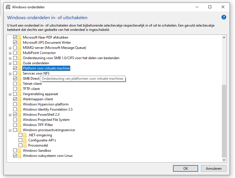235x178 pixels.
Task: Expand the Services voor NFS node
Action: pos(10,74)
